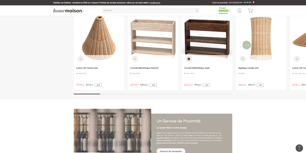Click the French flag language icon
Screen dimensions: 306x153
point(253,2)
